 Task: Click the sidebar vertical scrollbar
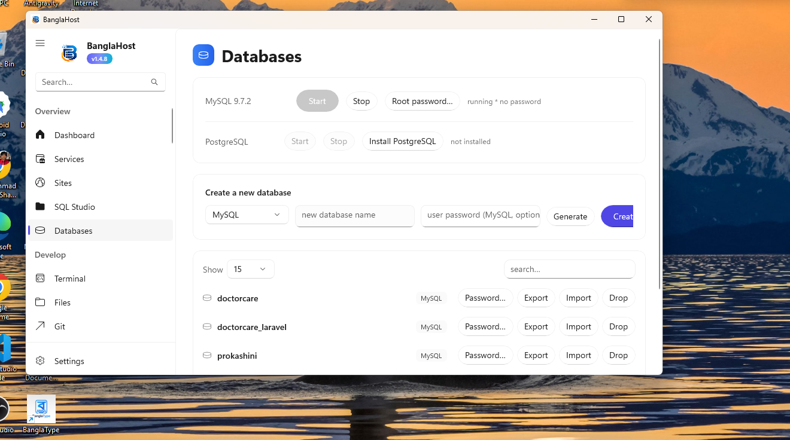tap(172, 126)
